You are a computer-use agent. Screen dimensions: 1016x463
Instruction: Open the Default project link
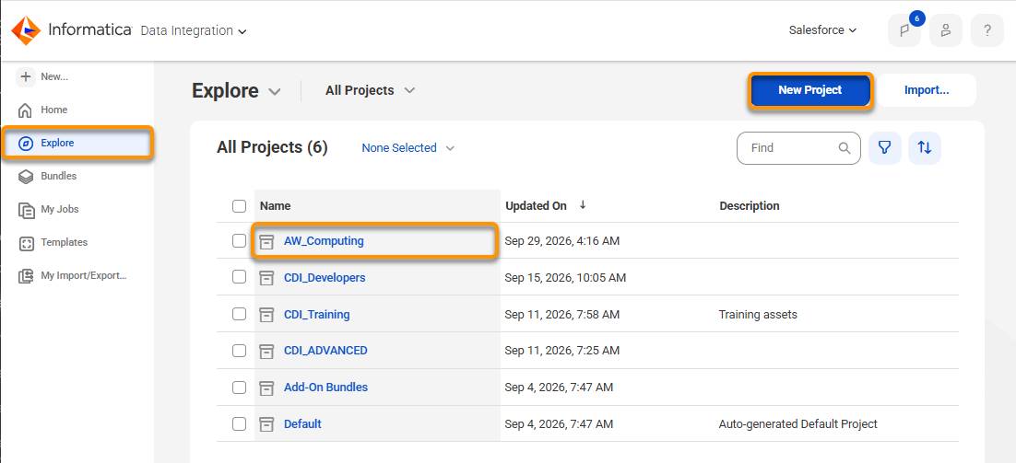(x=302, y=424)
